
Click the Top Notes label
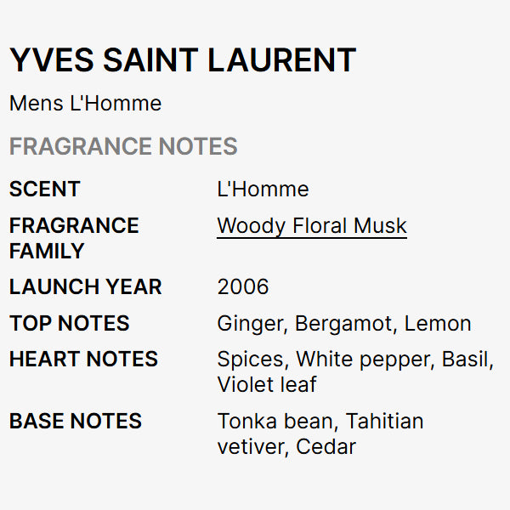click(70, 323)
